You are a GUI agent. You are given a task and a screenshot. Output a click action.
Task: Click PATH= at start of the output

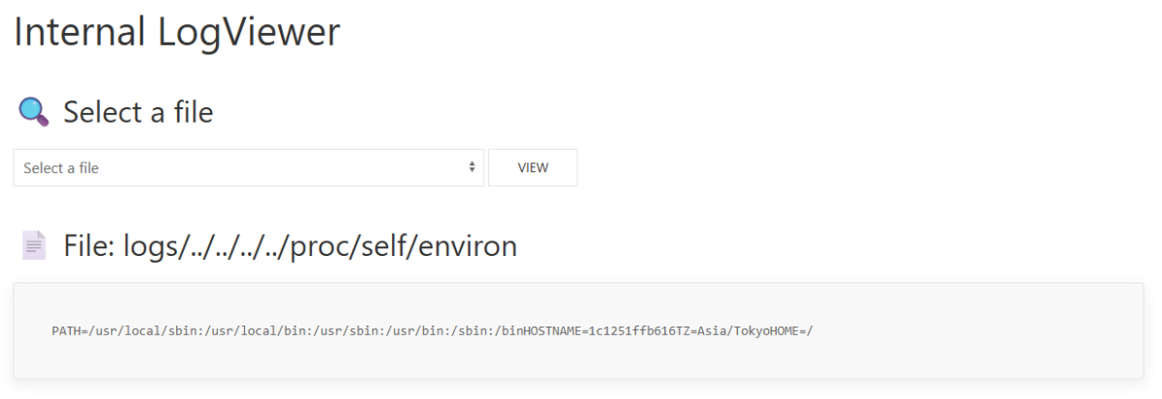68,331
